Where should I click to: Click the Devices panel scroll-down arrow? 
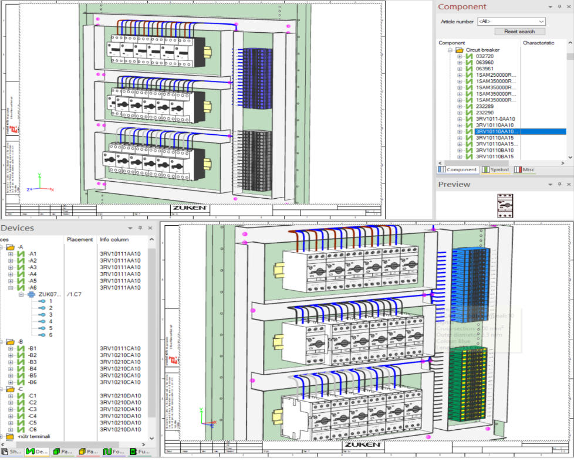click(152, 438)
